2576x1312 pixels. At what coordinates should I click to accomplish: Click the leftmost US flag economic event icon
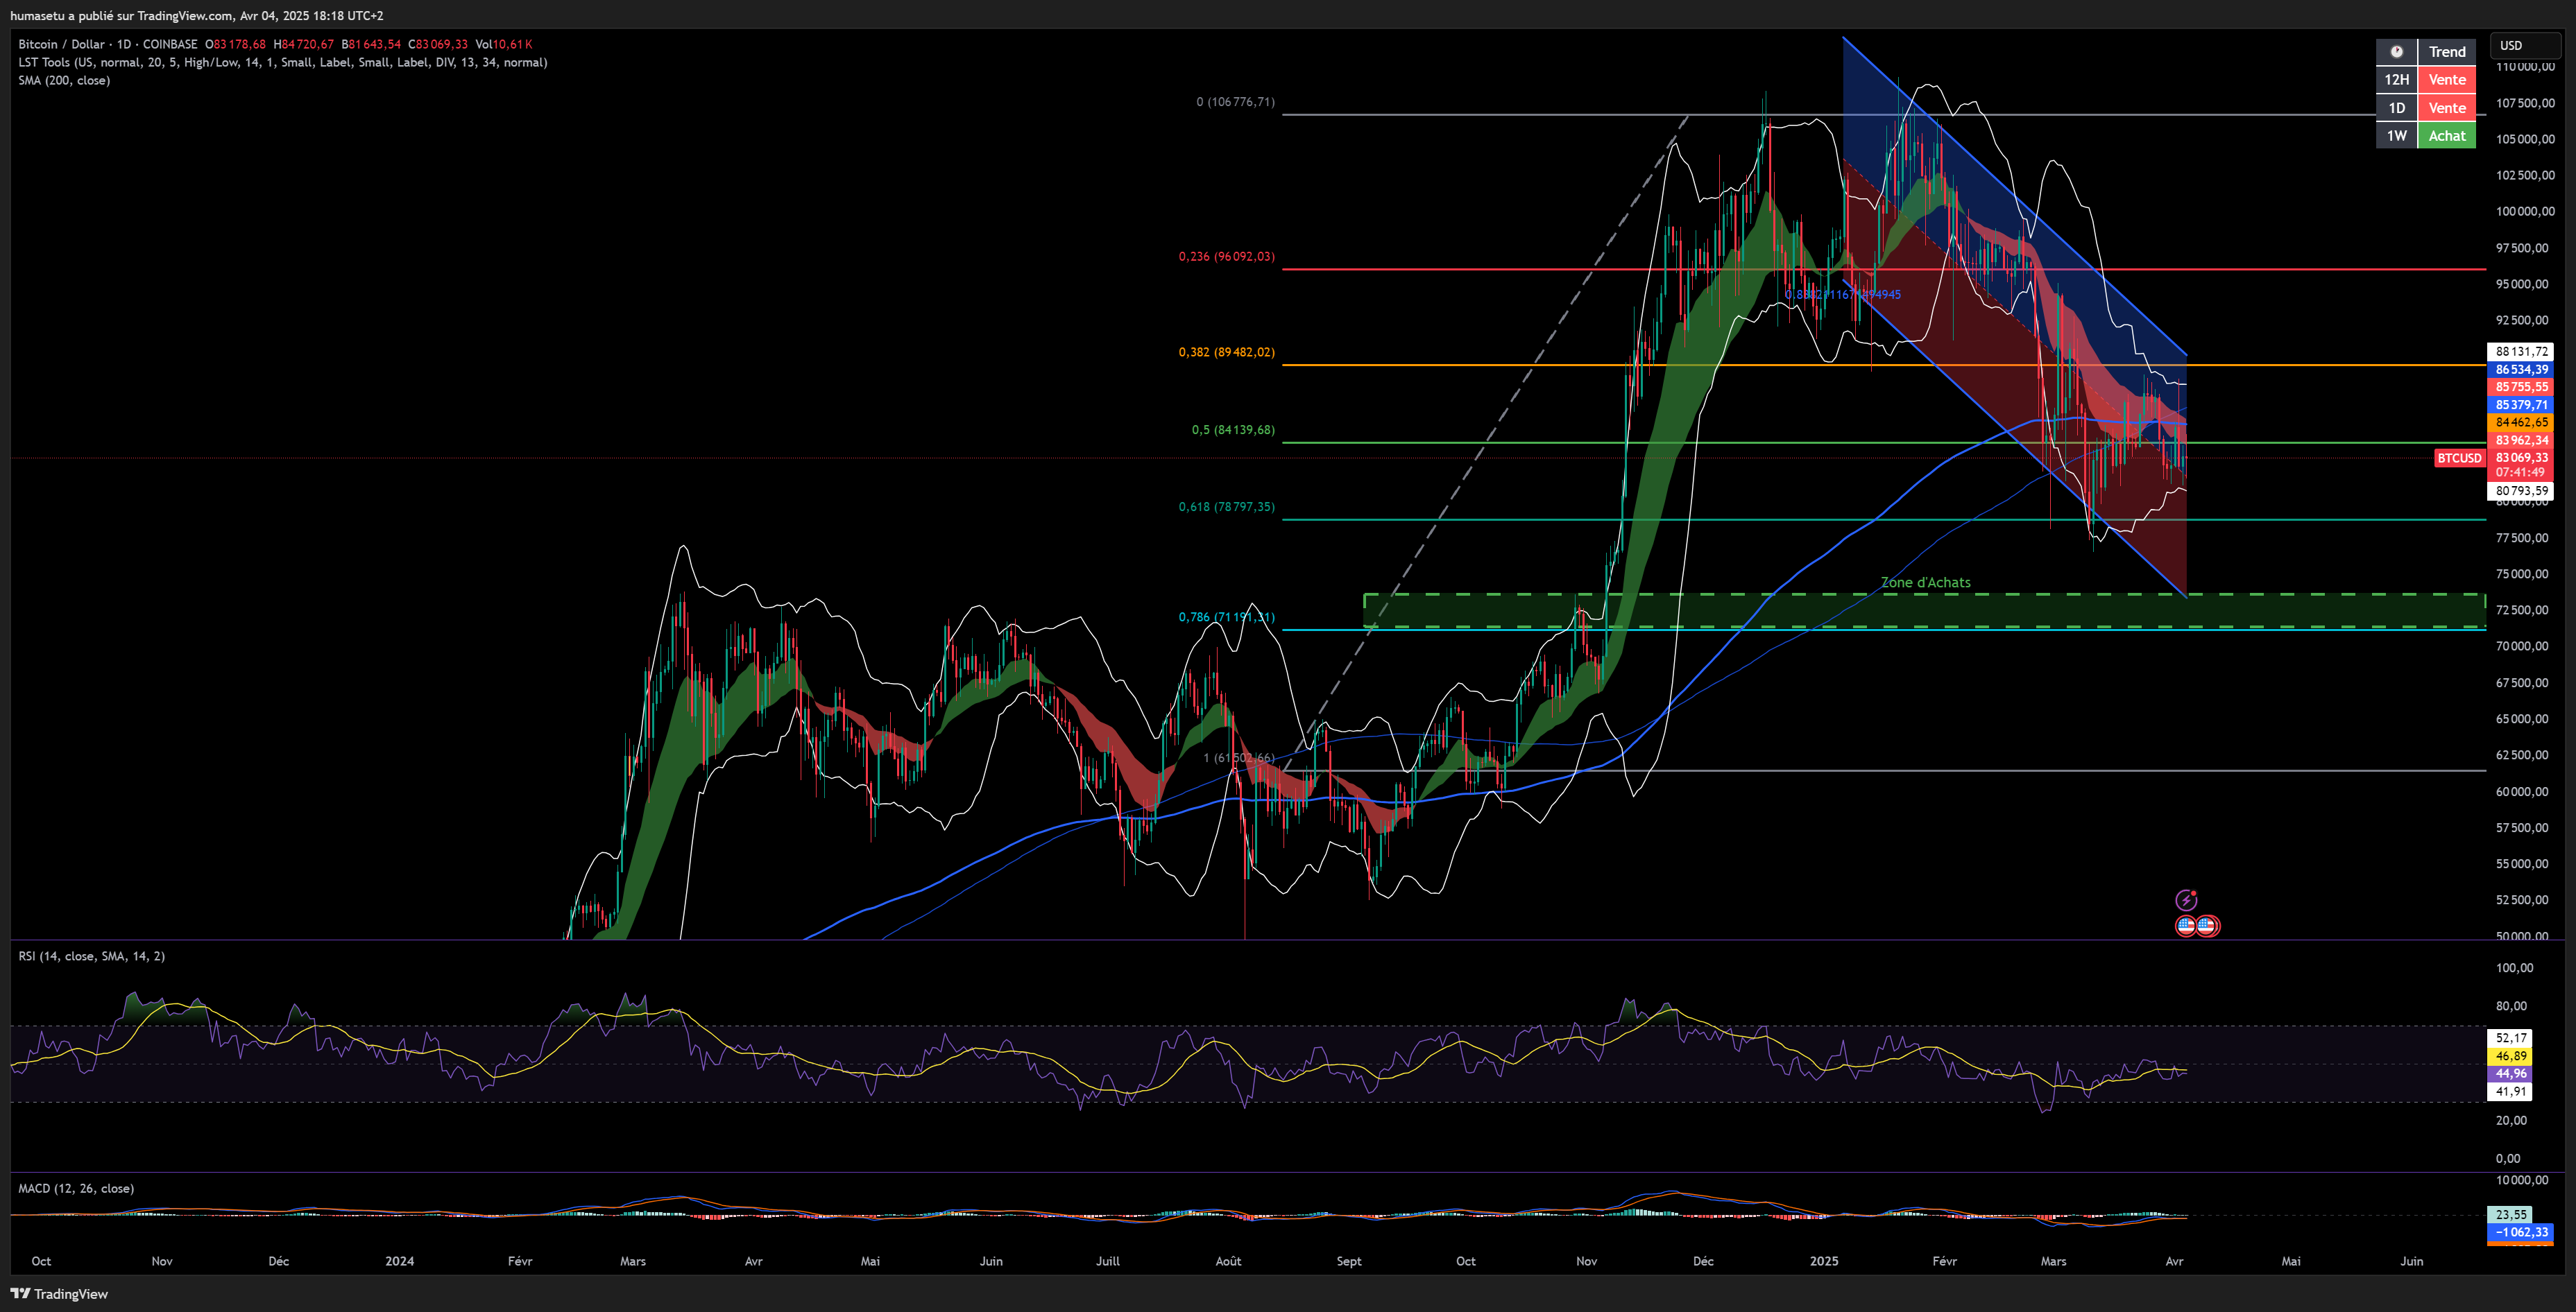click(2186, 926)
